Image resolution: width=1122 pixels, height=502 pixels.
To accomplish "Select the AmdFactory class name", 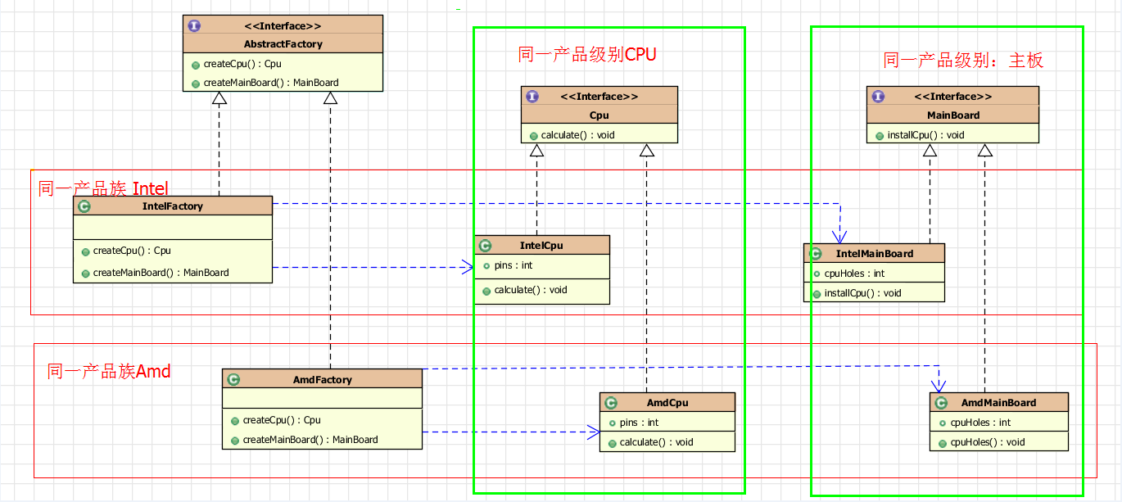I will [x=323, y=380].
